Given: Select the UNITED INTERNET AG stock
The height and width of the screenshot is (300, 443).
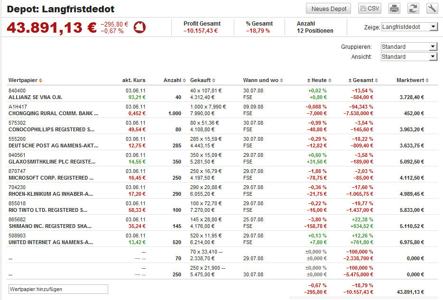Looking at the screenshot, I should [x=51, y=242].
